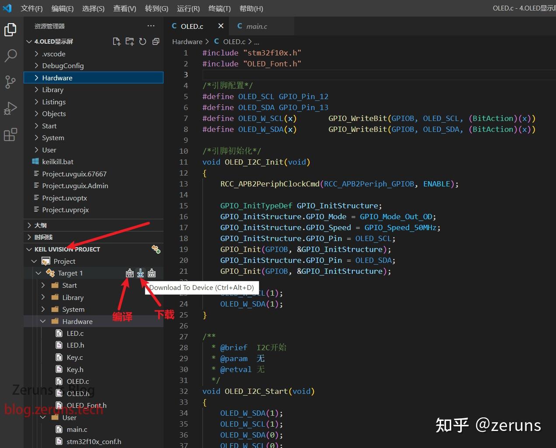Collapse the Target 1 node
Viewport: 556px width, 448px height.
38,273
